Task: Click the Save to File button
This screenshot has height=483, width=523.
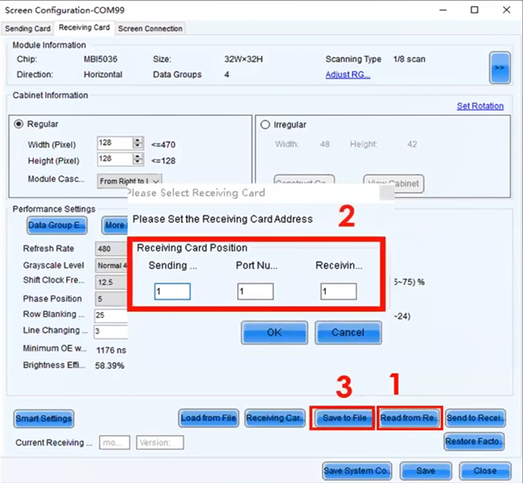Action: (x=344, y=418)
